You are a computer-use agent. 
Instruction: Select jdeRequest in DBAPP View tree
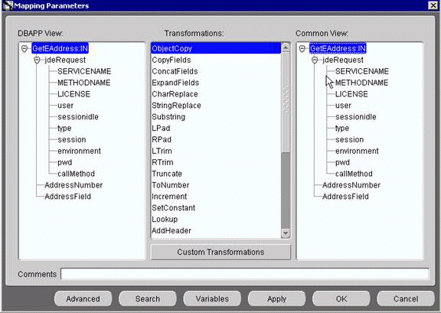tap(65, 60)
